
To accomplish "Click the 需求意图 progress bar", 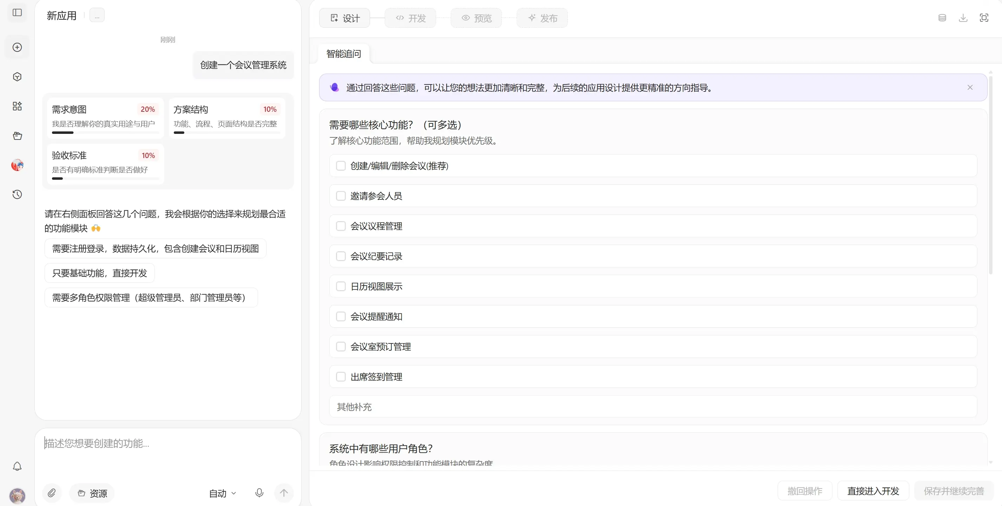I will tap(106, 133).
